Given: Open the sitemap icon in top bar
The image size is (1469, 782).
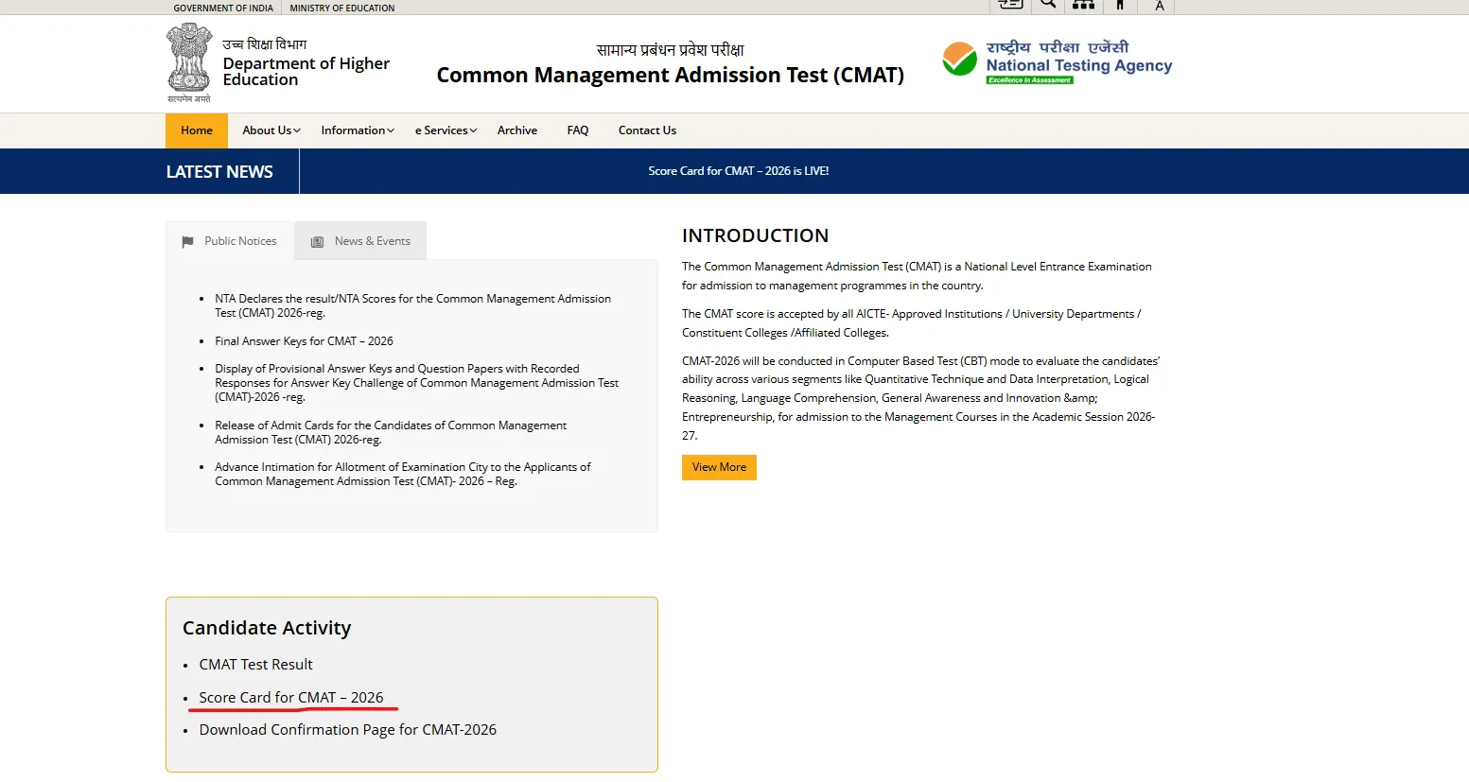Looking at the screenshot, I should pyautogui.click(x=1083, y=5).
